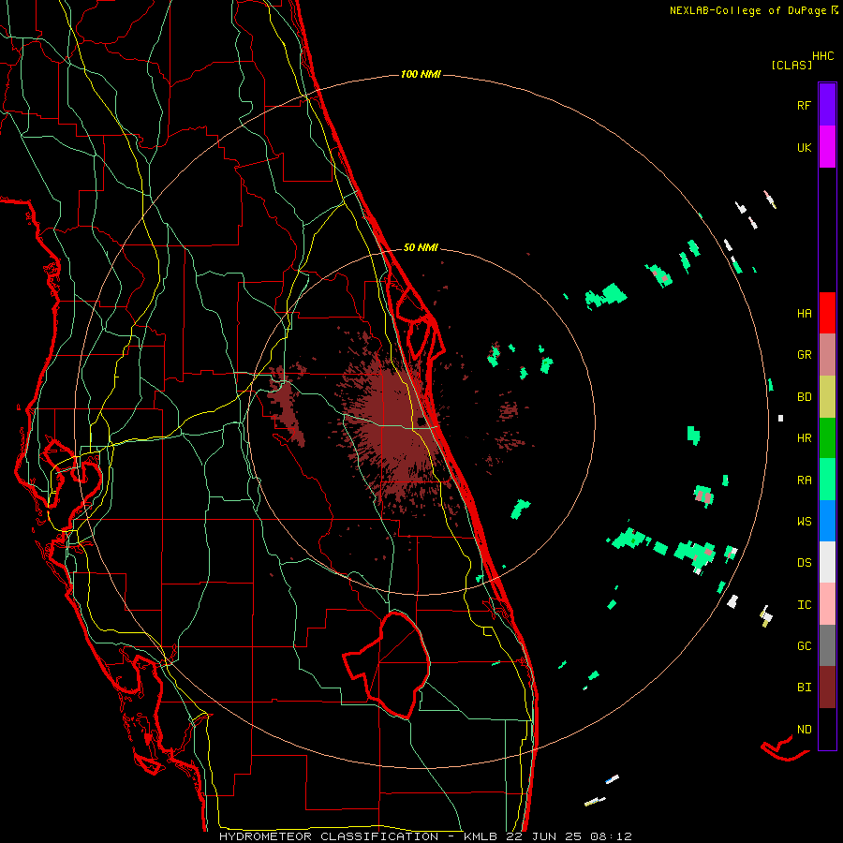Click the 100 NMI range ring label
The width and height of the screenshot is (843, 843).
421,74
